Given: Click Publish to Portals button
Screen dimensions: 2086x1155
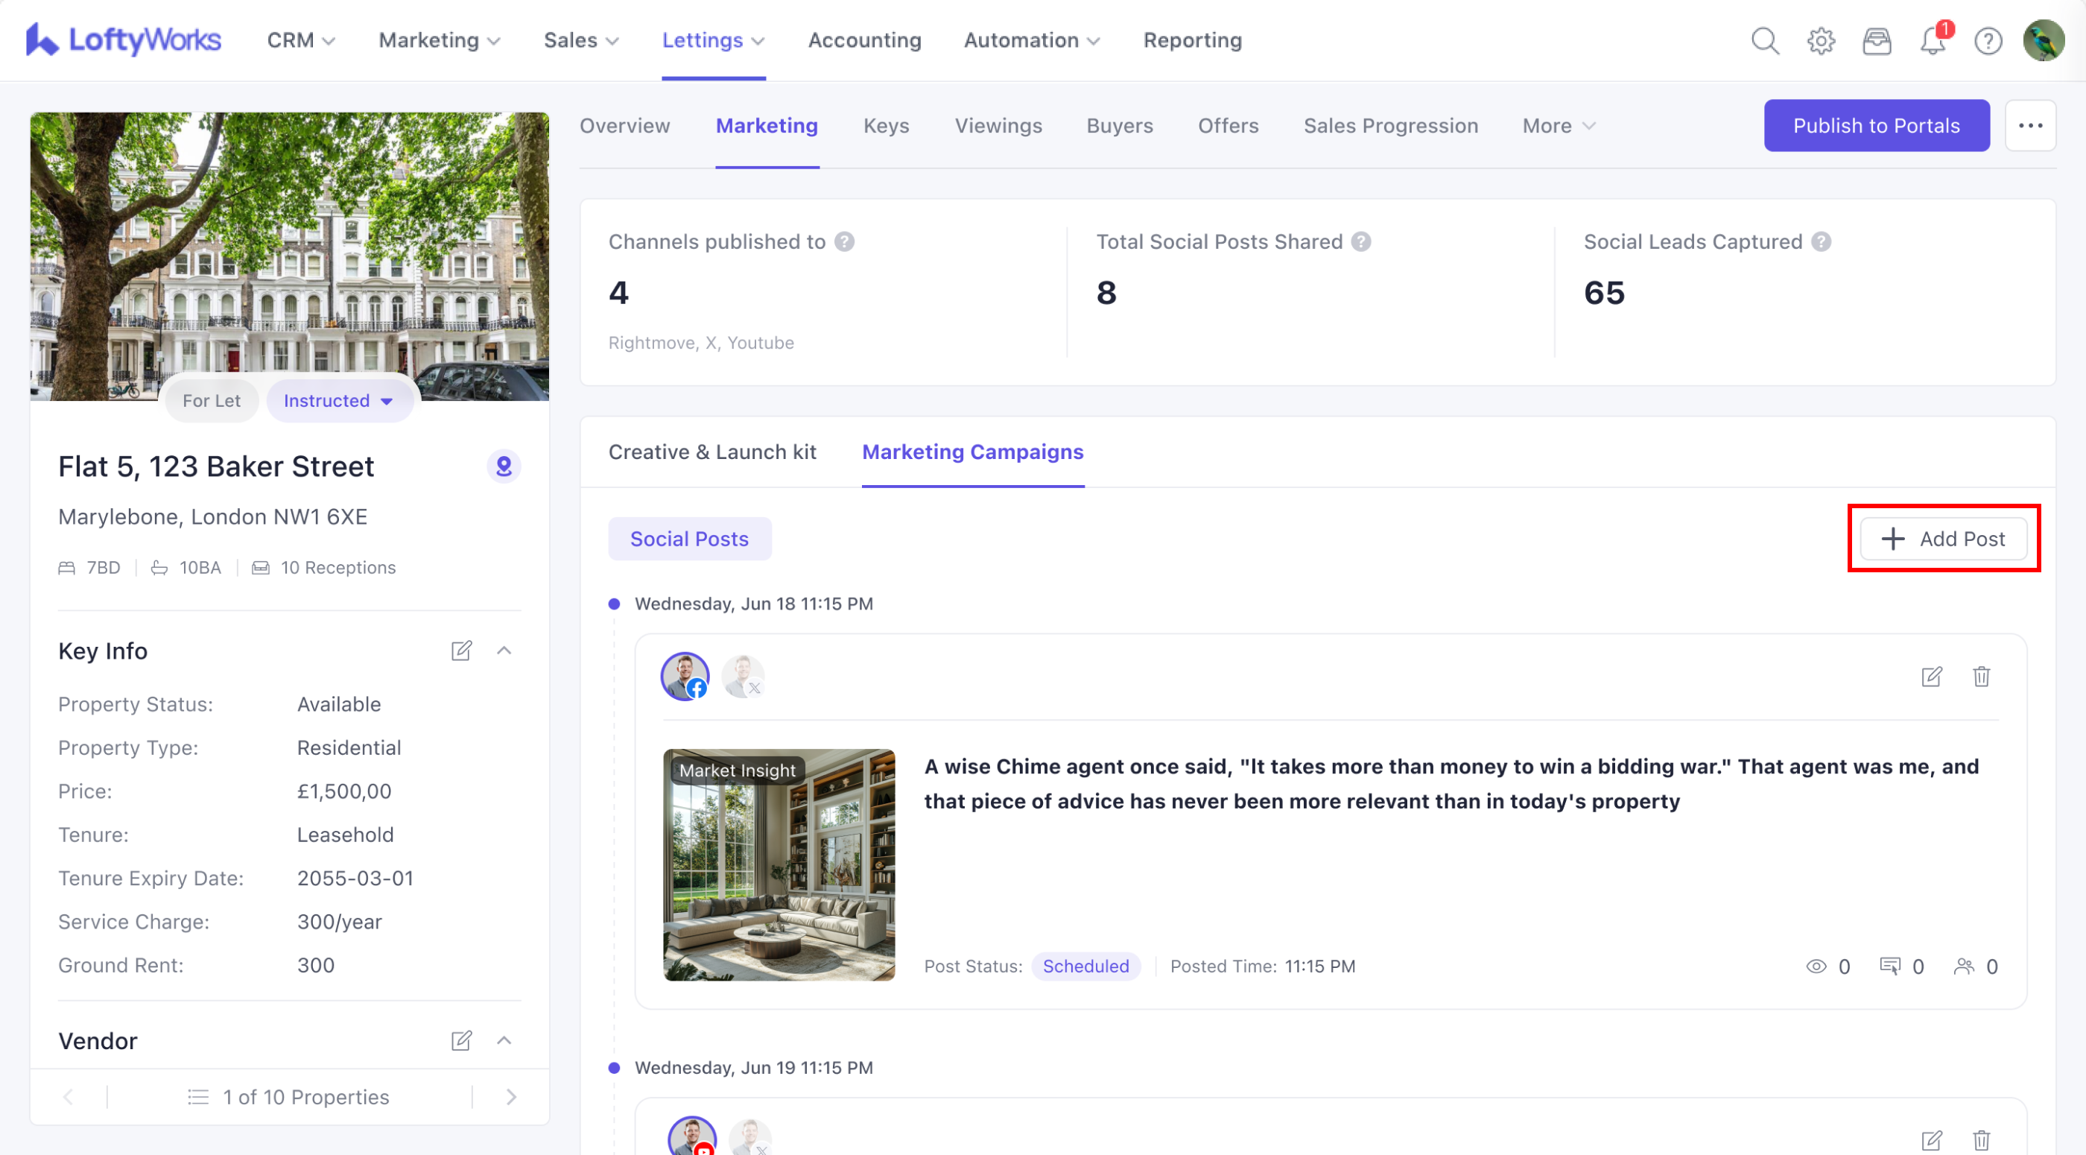Looking at the screenshot, I should (1875, 125).
